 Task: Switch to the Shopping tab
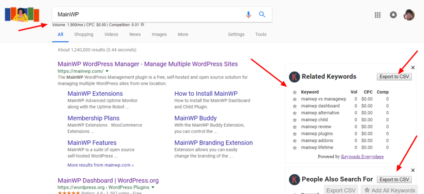(x=84, y=35)
